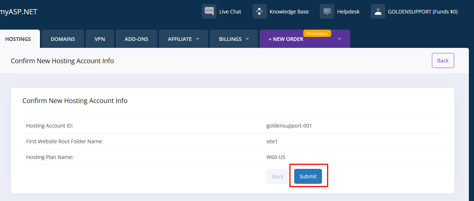Expand the AFFILIATE dropdown chevron
The width and height of the screenshot is (474, 201).
(x=197, y=39)
